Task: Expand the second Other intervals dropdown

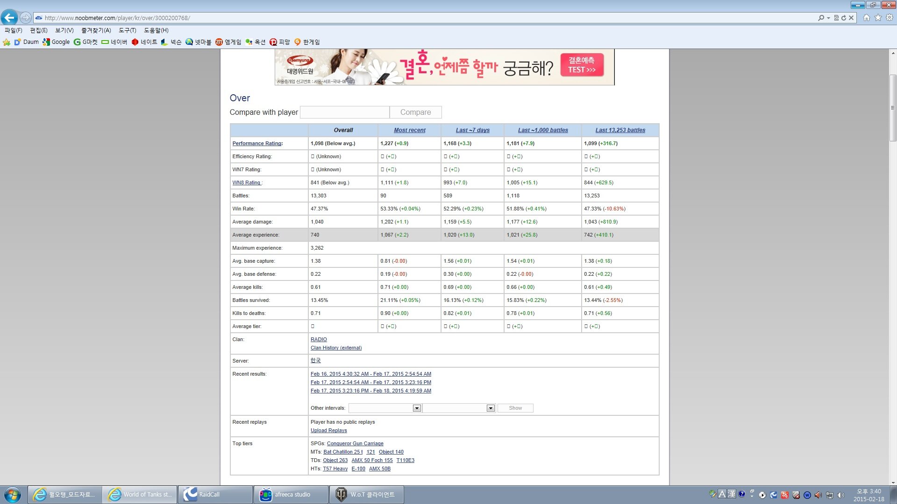Action: tap(490, 408)
